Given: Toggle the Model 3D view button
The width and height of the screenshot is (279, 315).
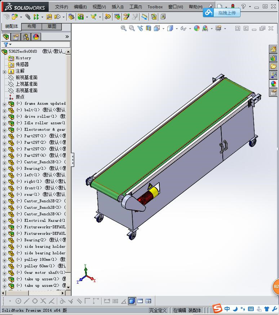Looking at the screenshot, I should click(x=132, y=301).
